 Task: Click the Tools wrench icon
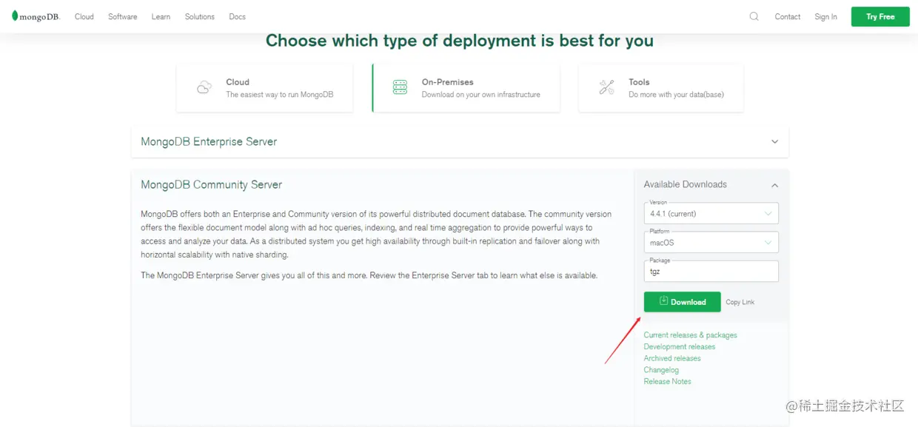[x=607, y=87]
